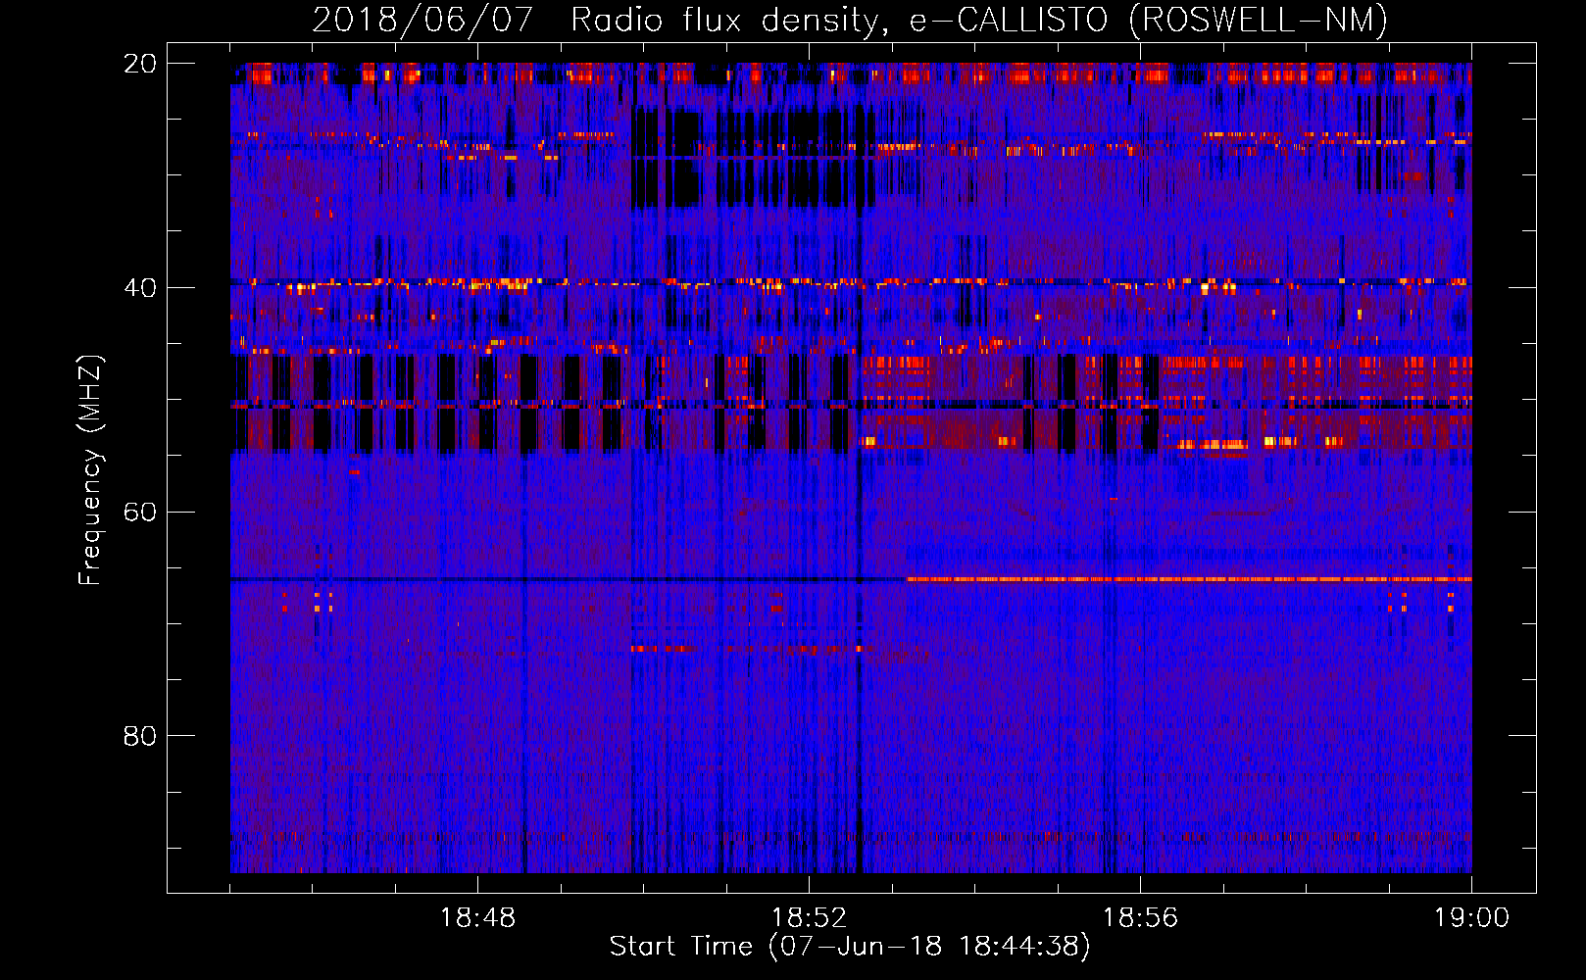Click the bright orange horizontal emission line near 66 MHz

(1189, 579)
